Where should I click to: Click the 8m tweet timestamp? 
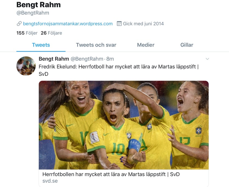coord(110,59)
